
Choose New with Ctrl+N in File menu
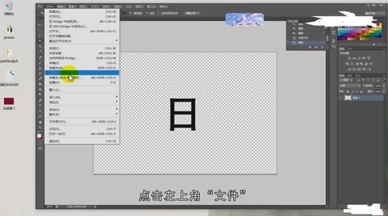82,12
